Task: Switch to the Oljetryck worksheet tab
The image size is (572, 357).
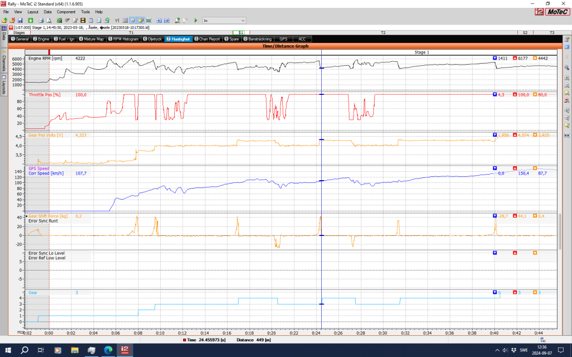Action: pyautogui.click(x=152, y=39)
